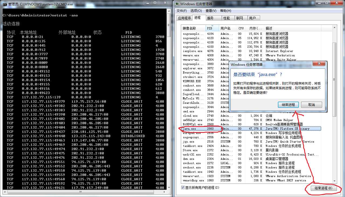The height and width of the screenshot is (197, 345).
Task: Click the 活动连接 heading in CMD
Action: tap(11, 24)
